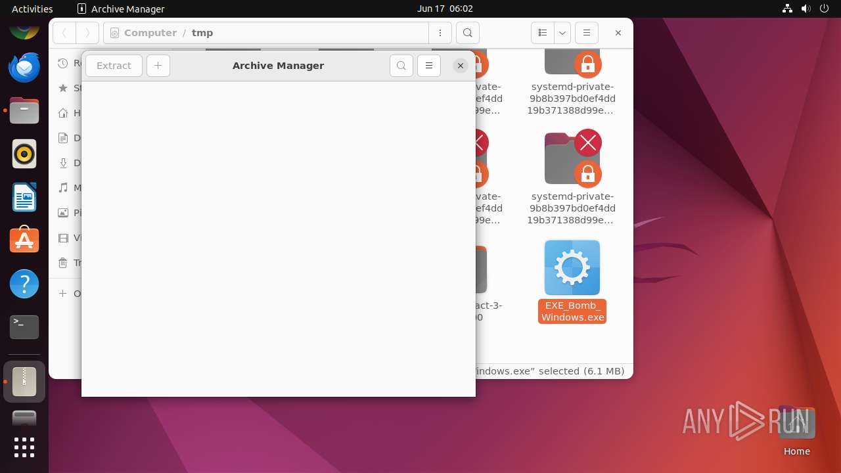
Task: Click Archive Manager icon in the dock
Action: tap(24, 382)
